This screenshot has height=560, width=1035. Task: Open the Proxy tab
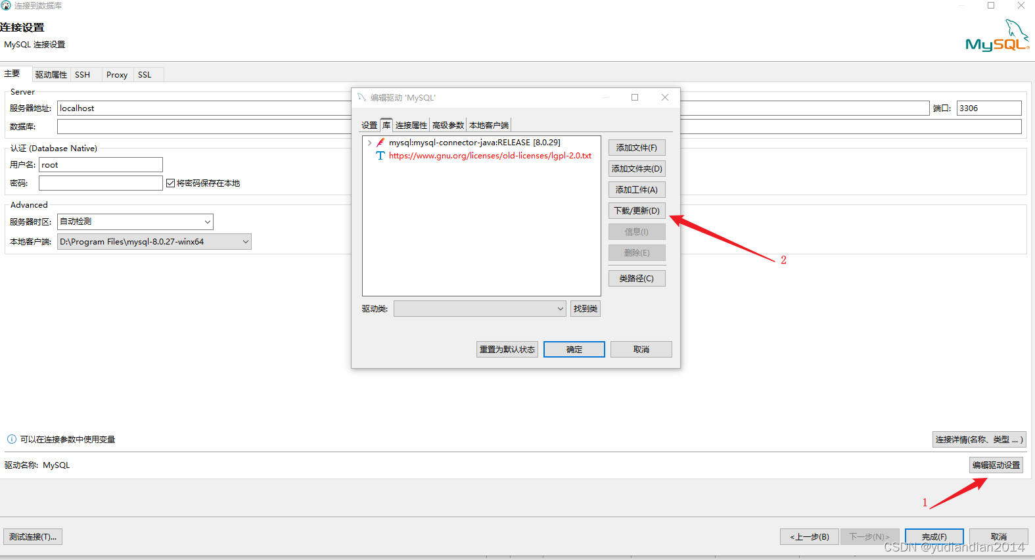click(117, 75)
